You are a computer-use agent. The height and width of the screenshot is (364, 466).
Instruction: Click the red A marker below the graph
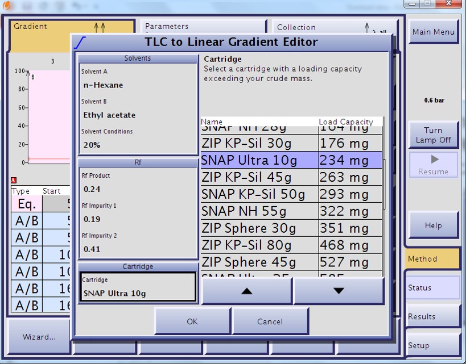click(x=14, y=180)
